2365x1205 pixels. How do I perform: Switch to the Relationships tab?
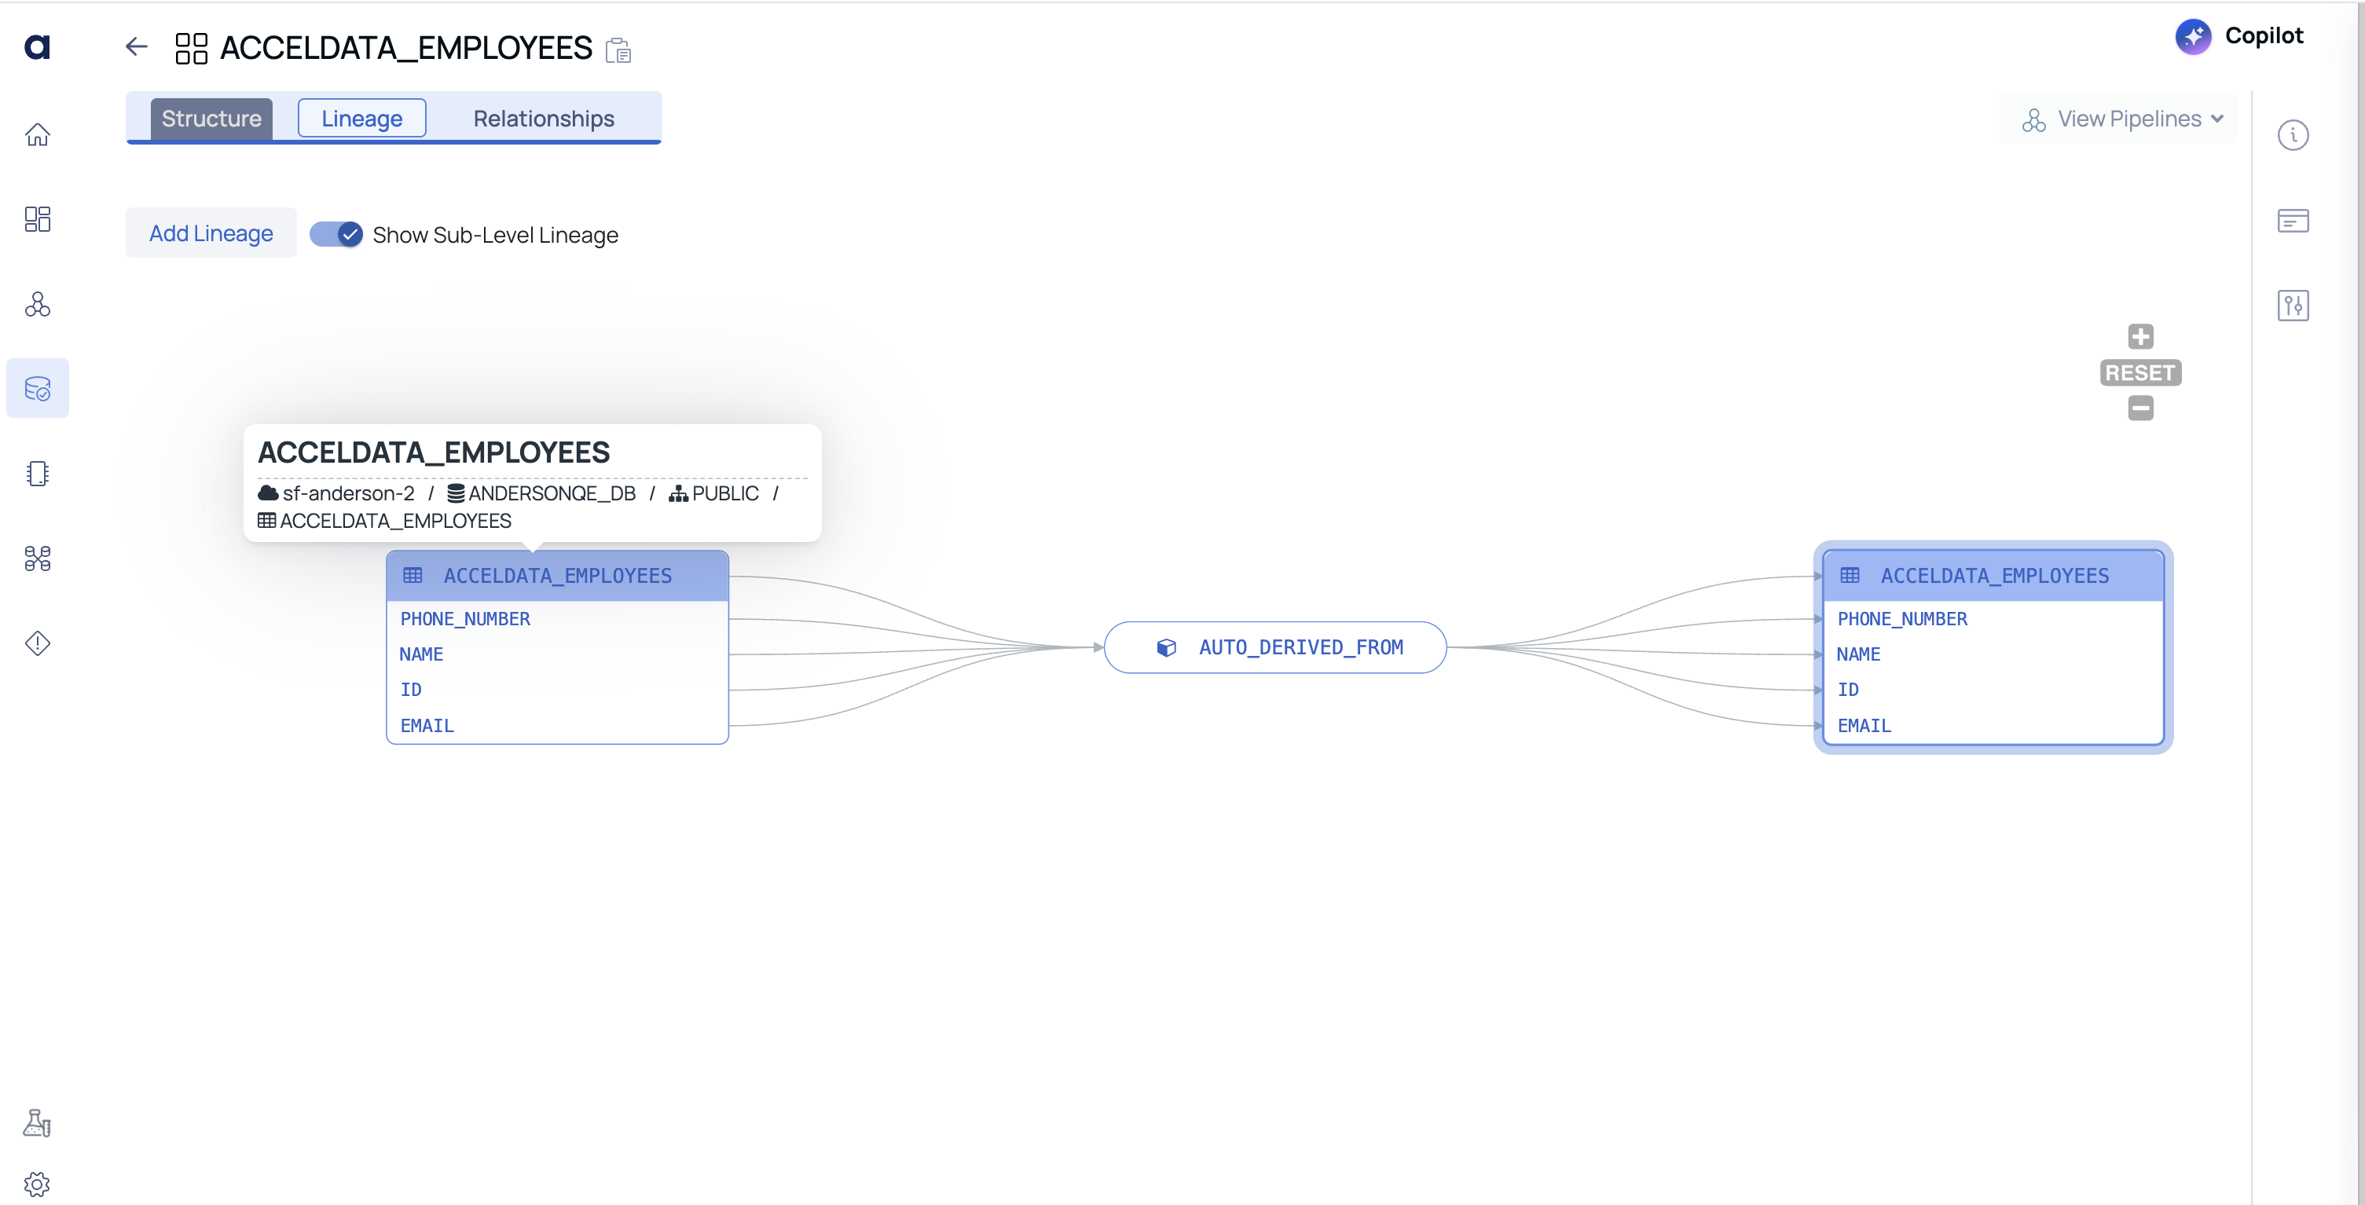(544, 119)
